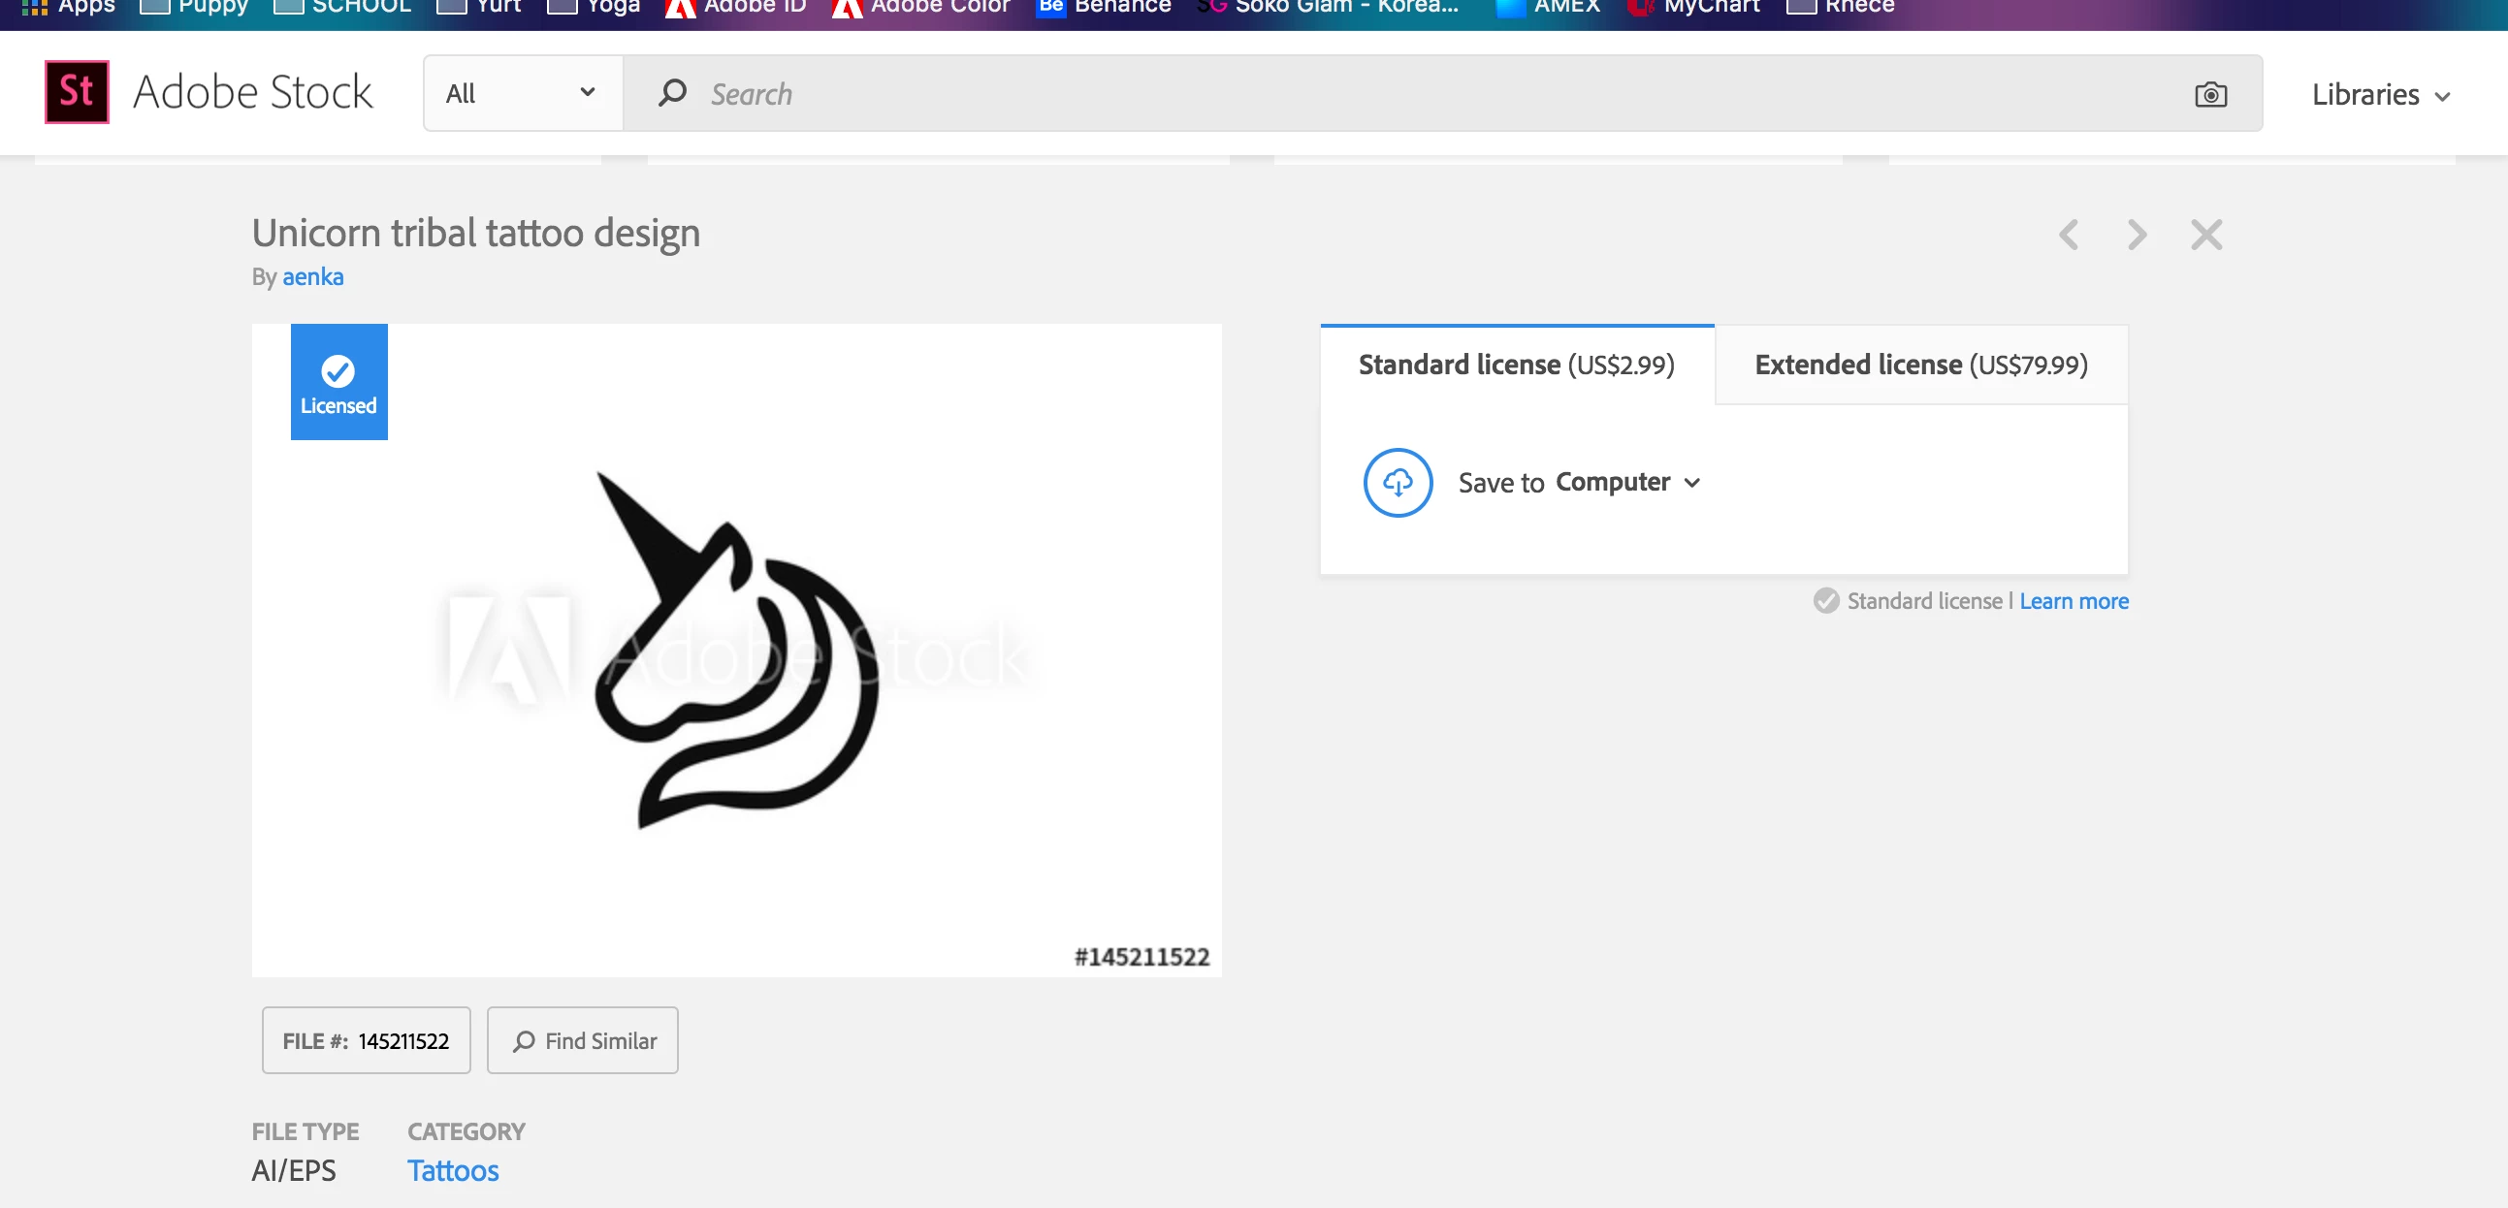Open the All asset type dropdown
The image size is (2508, 1208).
(x=522, y=93)
